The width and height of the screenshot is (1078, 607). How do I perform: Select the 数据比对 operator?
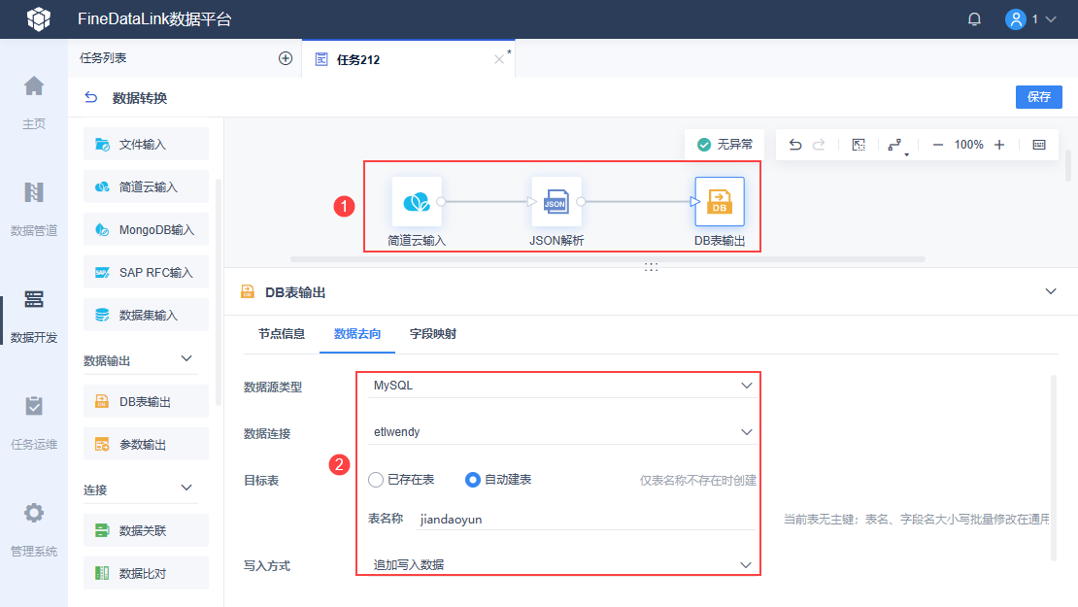(146, 573)
